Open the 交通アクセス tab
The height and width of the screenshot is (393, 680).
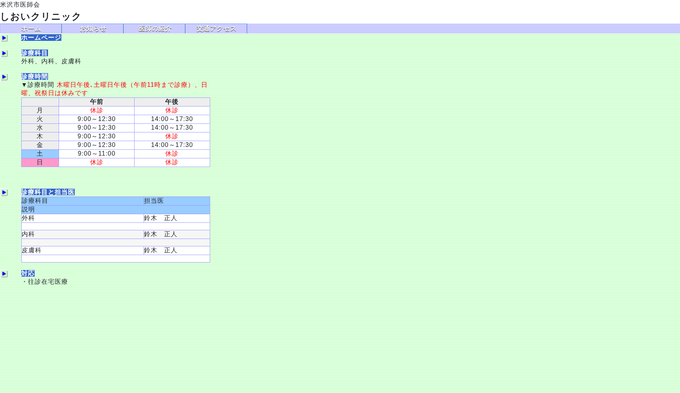pos(216,29)
